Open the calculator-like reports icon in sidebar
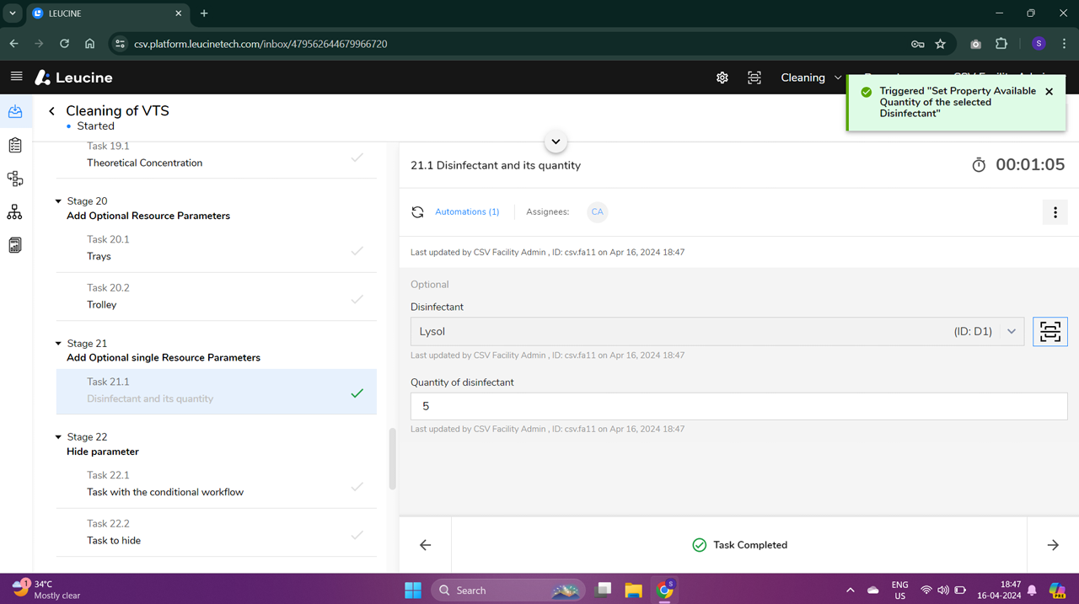 click(15, 245)
